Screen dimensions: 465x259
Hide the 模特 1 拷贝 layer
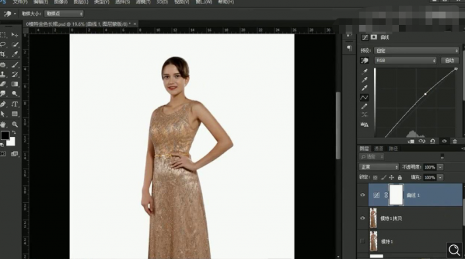pyautogui.click(x=362, y=218)
